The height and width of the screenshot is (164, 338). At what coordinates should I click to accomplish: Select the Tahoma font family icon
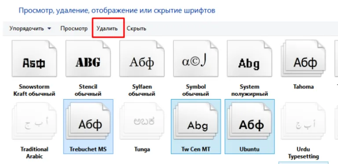(303, 59)
